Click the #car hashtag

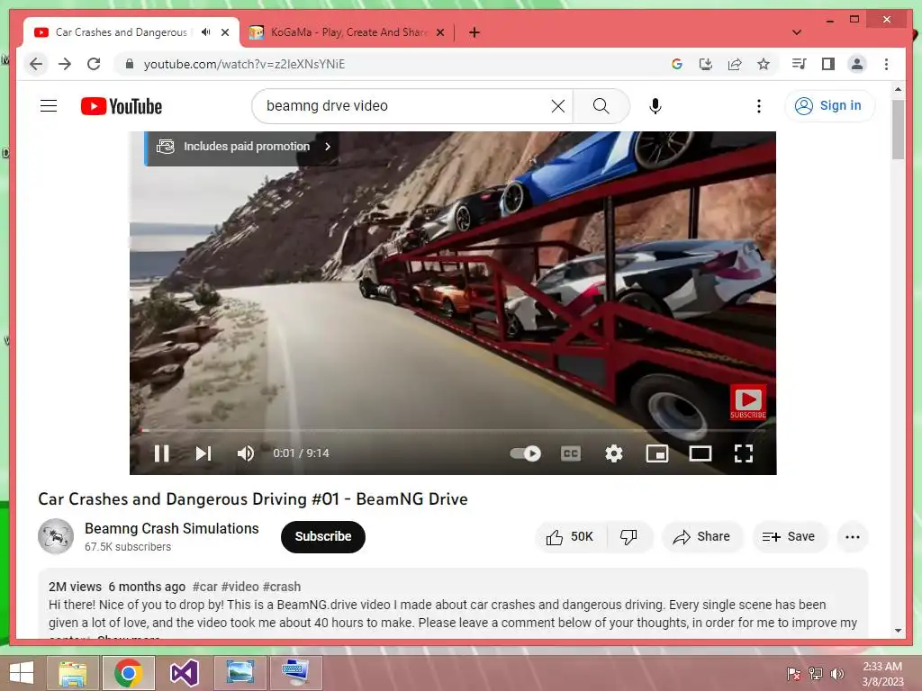point(205,587)
